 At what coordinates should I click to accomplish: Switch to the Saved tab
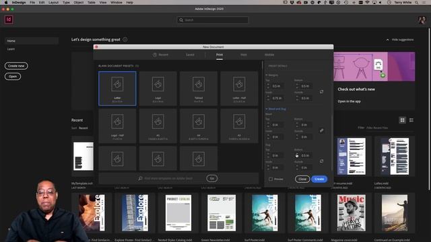[190, 54]
